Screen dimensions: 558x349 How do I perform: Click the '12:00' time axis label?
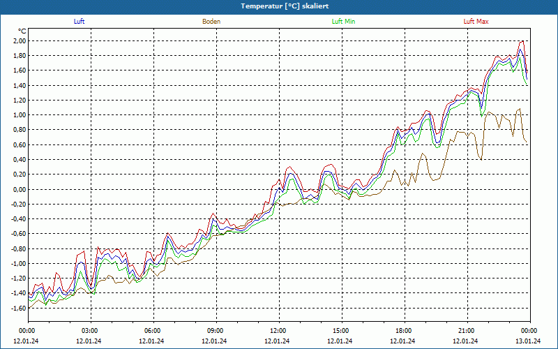pos(278,331)
